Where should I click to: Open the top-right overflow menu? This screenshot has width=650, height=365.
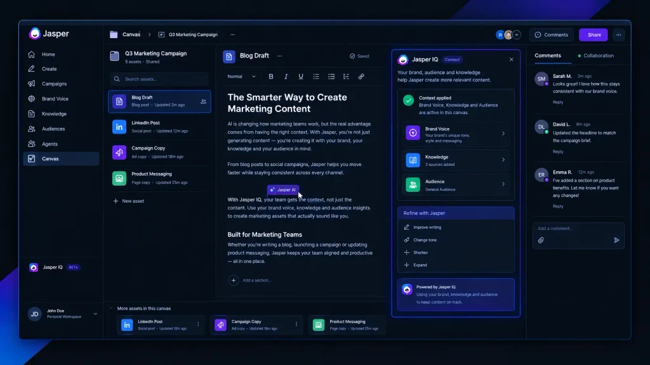(618, 35)
